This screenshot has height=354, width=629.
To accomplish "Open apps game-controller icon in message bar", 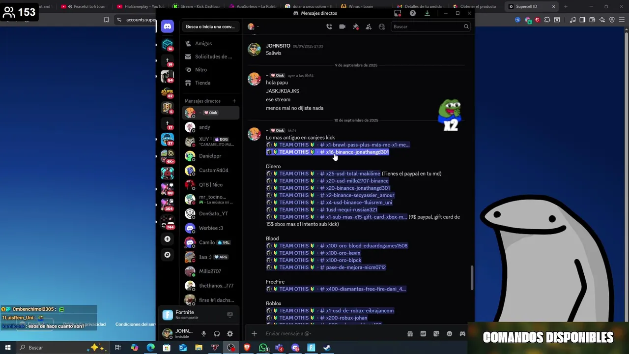I will pyautogui.click(x=462, y=334).
